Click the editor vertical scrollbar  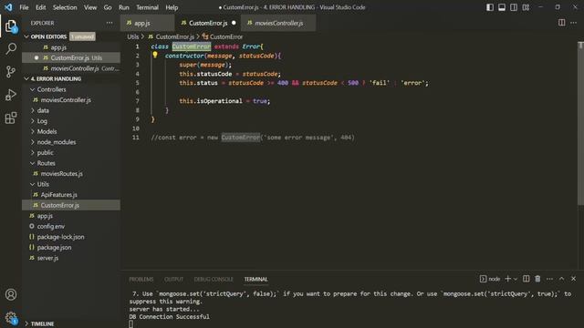580,123
